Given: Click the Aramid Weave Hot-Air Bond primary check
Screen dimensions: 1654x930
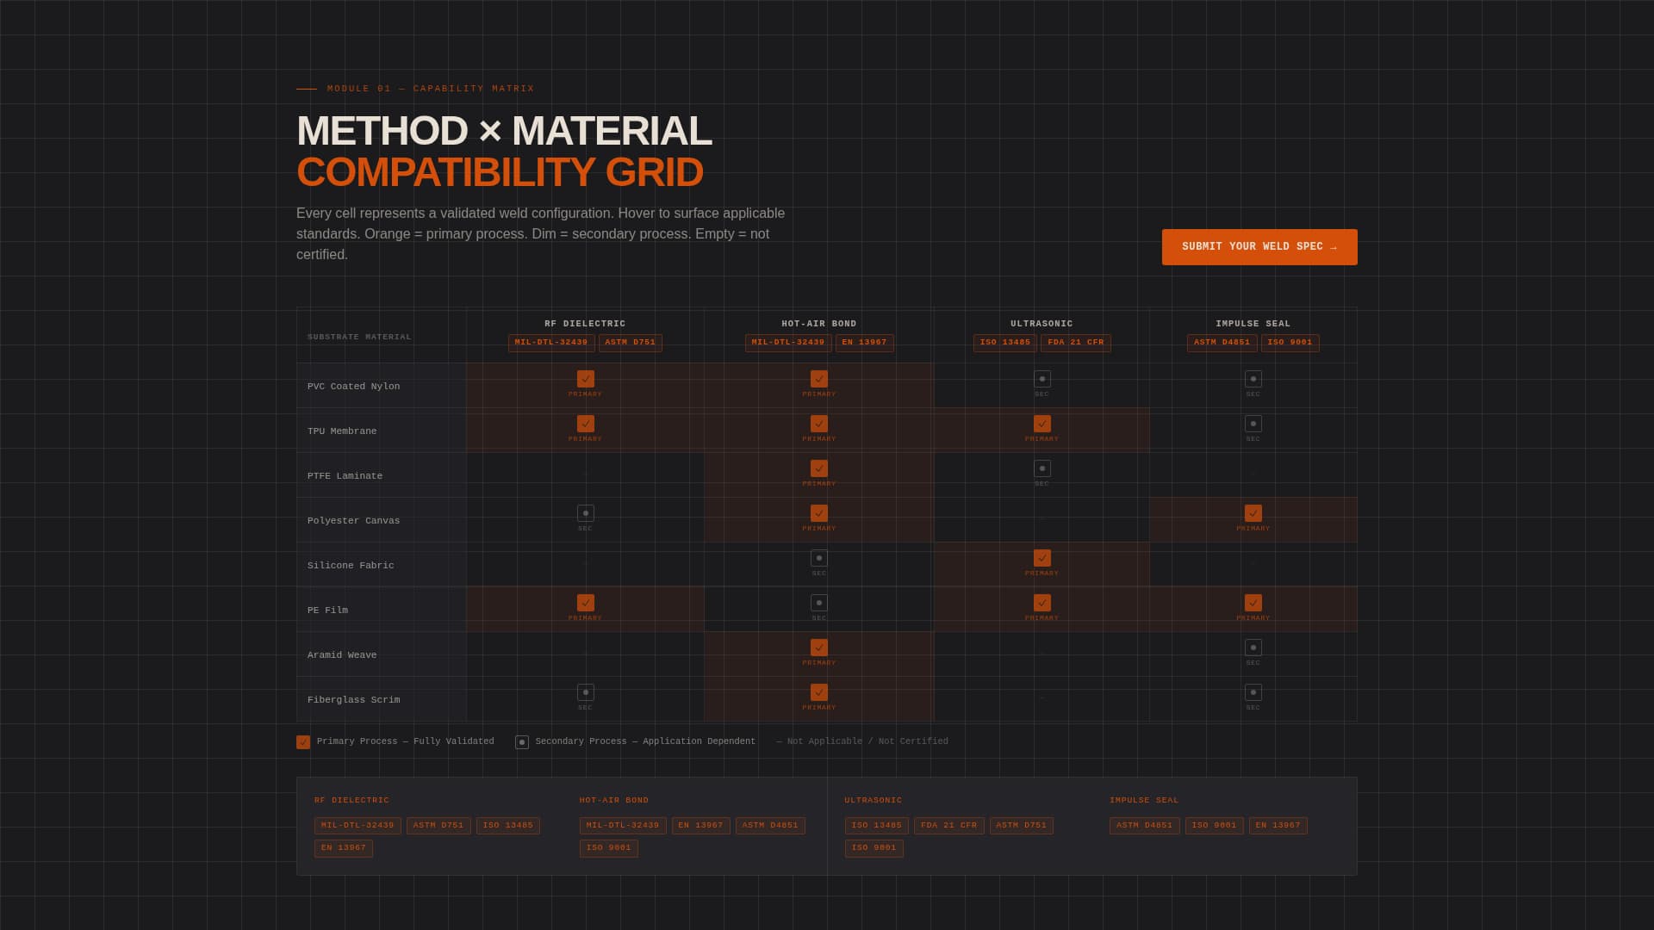Looking at the screenshot, I should click(x=818, y=648).
